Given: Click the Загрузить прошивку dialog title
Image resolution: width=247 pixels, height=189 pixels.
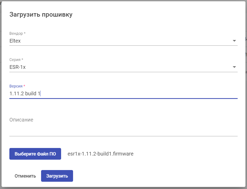Looking at the screenshot, I should coord(41,15).
